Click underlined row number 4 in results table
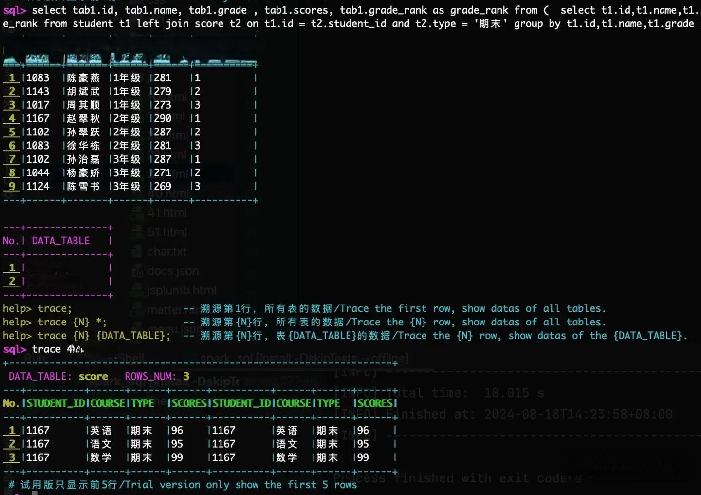 coord(12,118)
